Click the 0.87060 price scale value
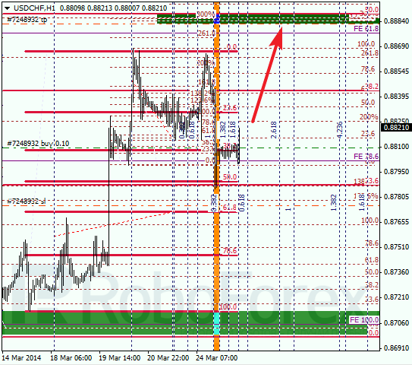The image size is (412, 365). click(x=396, y=322)
